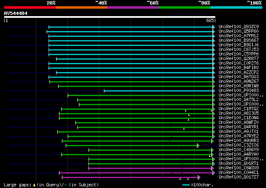
Task: Select the UniRef100_B6TGG3 label
Action: pyautogui.click(x=239, y=77)
